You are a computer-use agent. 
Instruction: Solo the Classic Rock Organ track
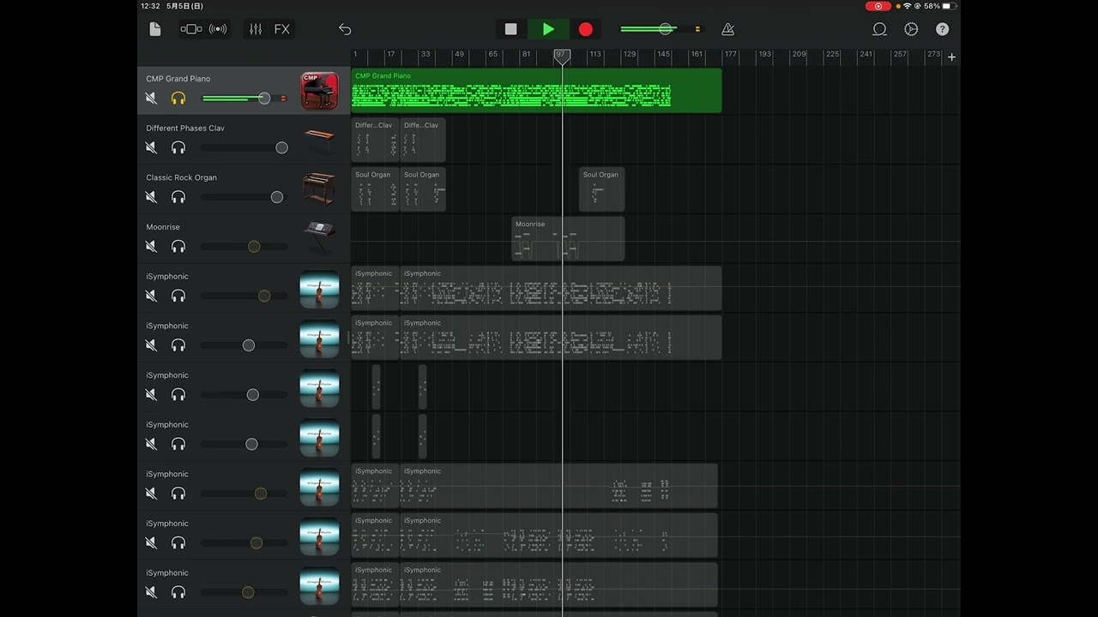point(178,197)
